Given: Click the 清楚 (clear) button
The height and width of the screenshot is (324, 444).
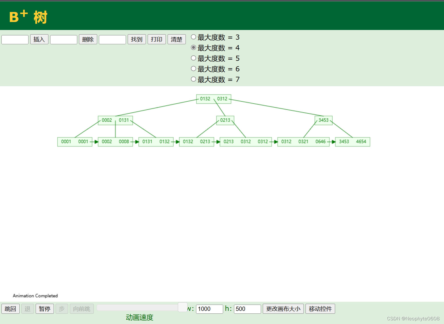Looking at the screenshot, I should click(176, 39).
